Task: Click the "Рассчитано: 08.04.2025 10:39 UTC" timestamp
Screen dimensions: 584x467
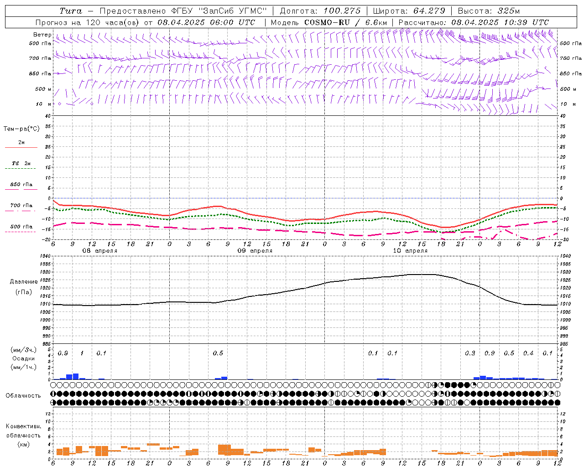Action: pos(474,22)
